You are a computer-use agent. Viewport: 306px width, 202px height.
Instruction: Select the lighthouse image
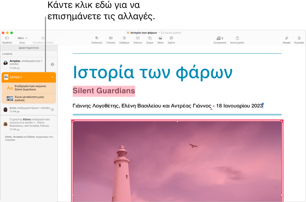point(177,161)
